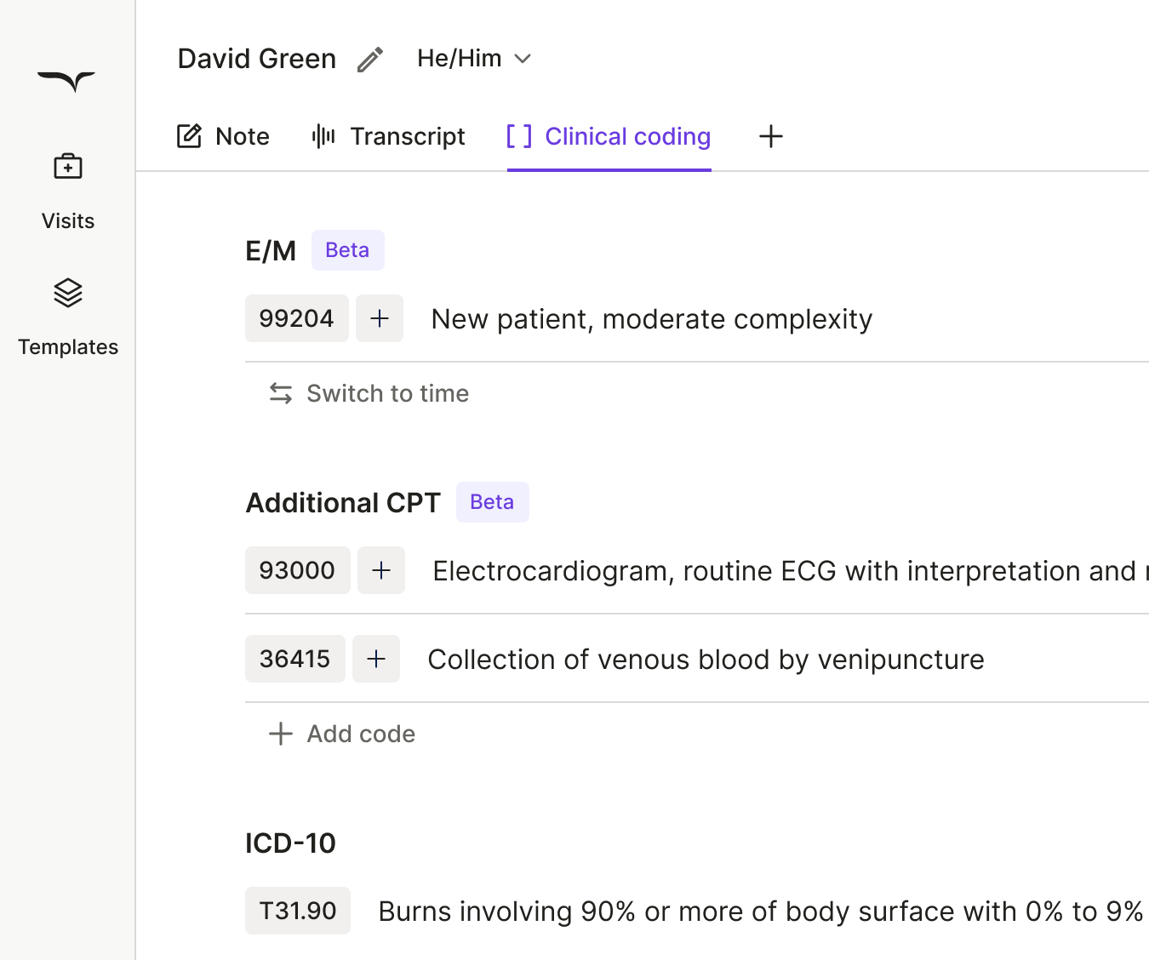
Task: Click the plus next to code 36415
Action: [376, 659]
